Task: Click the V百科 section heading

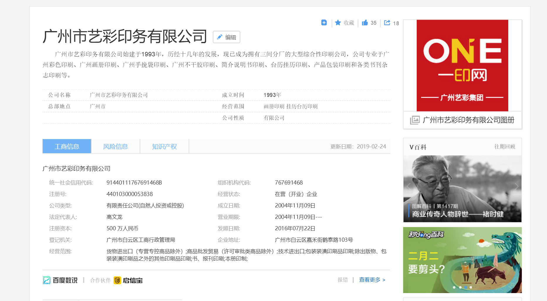Action: pyautogui.click(x=418, y=147)
